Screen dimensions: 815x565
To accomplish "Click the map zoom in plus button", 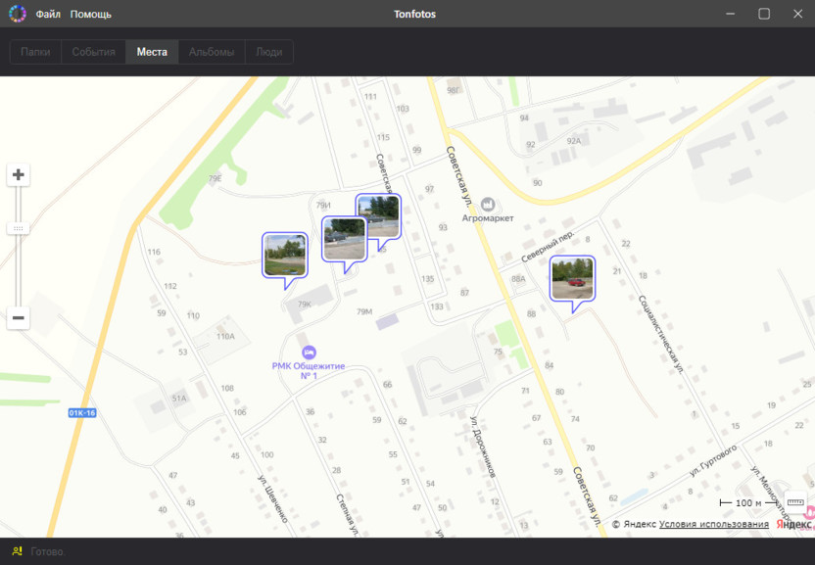I will coord(18,175).
